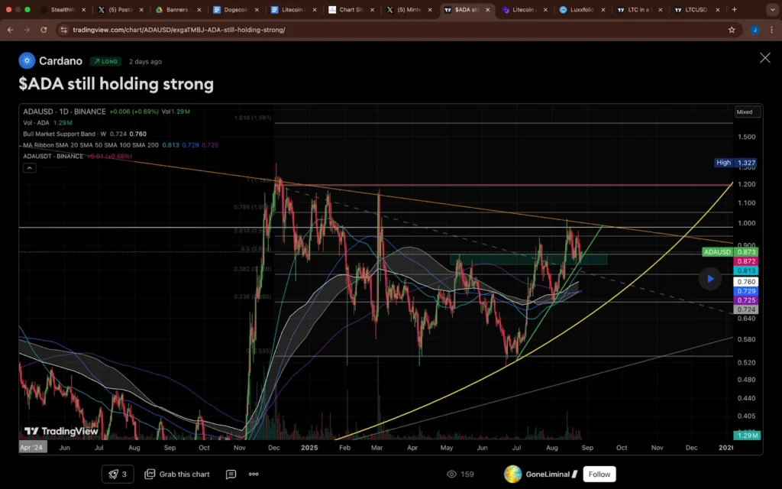Collapse the indicator legend with chevron

[29, 167]
